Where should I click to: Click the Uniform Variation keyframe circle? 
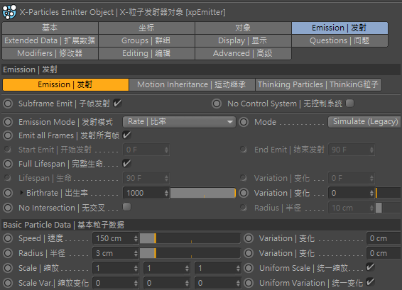pyautogui.click(x=249, y=283)
